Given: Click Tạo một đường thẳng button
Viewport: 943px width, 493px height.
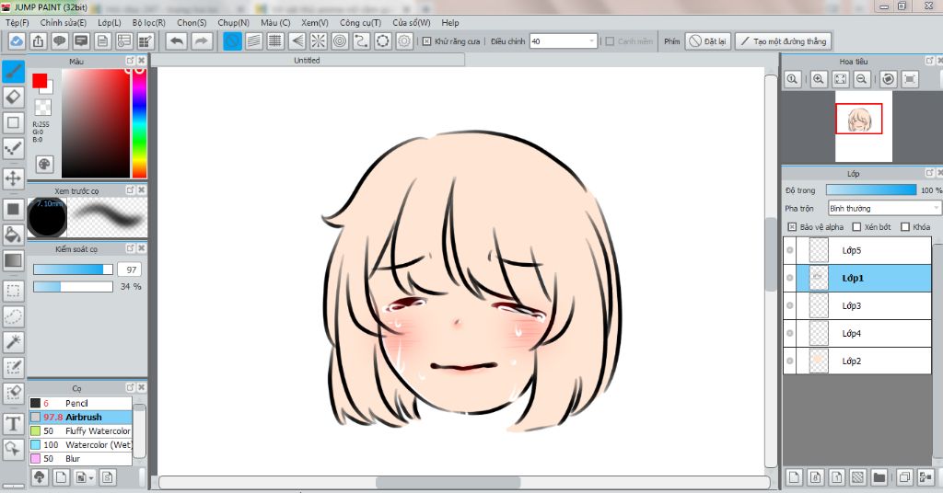Looking at the screenshot, I should point(783,41).
